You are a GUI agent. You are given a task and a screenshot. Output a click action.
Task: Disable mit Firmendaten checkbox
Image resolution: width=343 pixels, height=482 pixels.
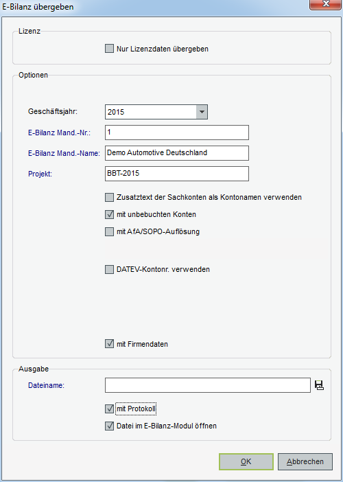tap(109, 344)
